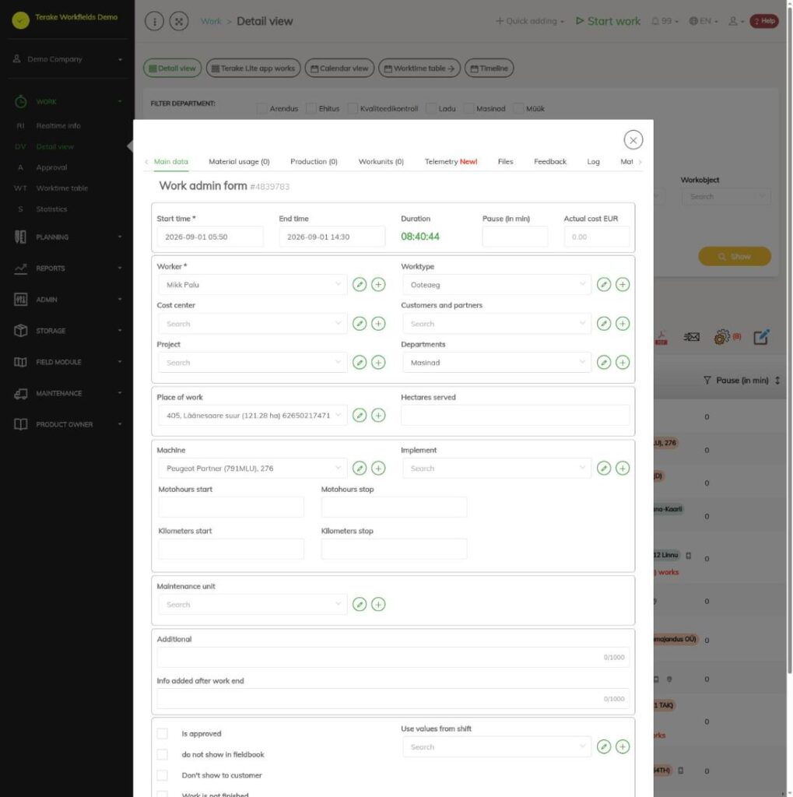
Task: Toggle Kvaliteedikontroll department filter checkbox
Action: [353, 108]
